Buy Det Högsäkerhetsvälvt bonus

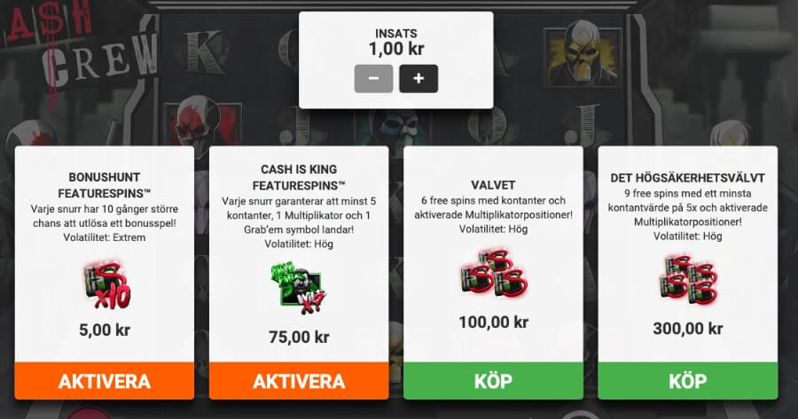pyautogui.click(x=687, y=381)
